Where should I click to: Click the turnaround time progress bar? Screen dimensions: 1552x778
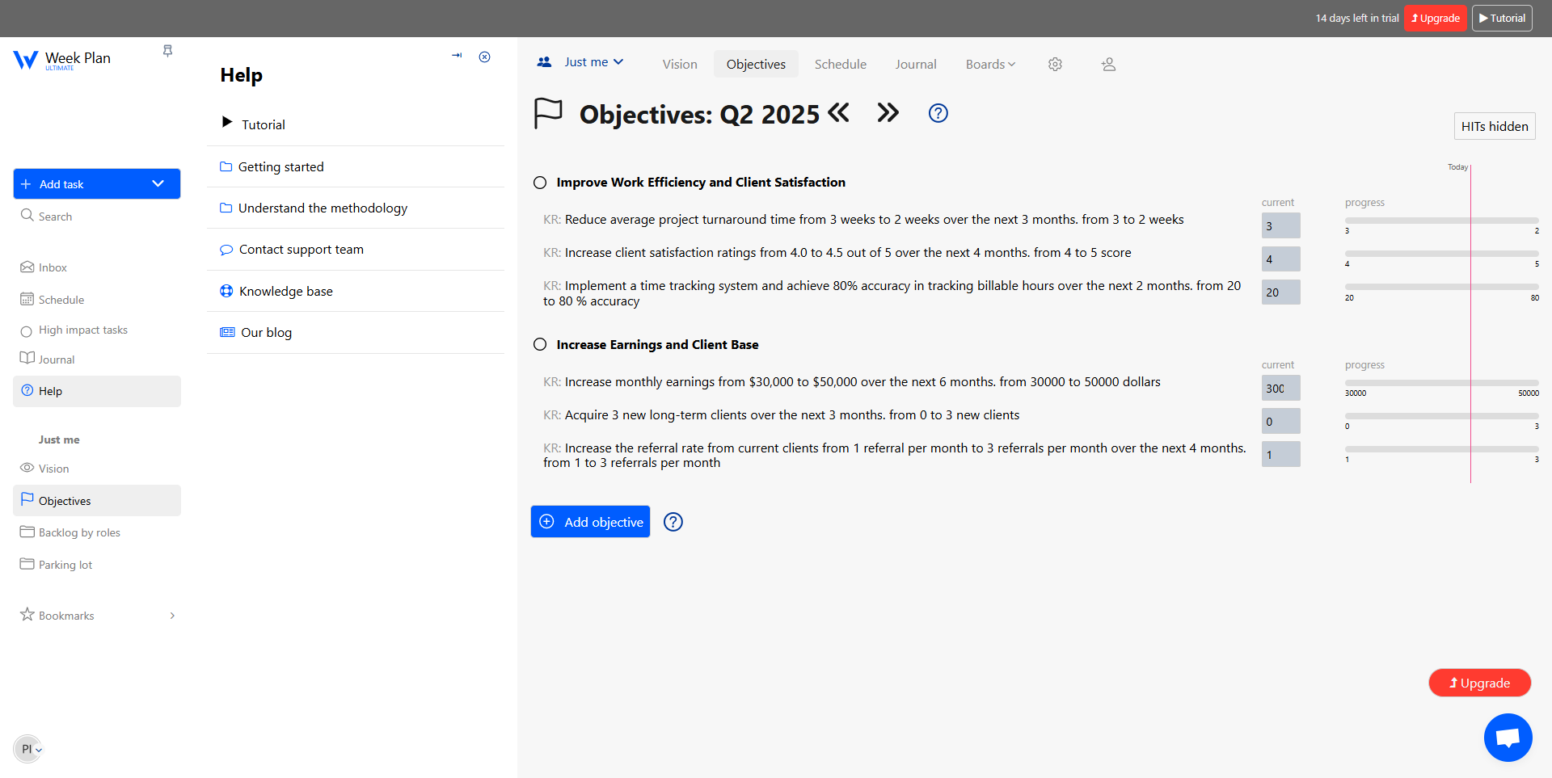pyautogui.click(x=1441, y=221)
